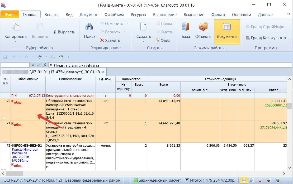Open the Копировать dropdown arrow
The width and height of the screenshot is (293, 184).
(x=15, y=41)
